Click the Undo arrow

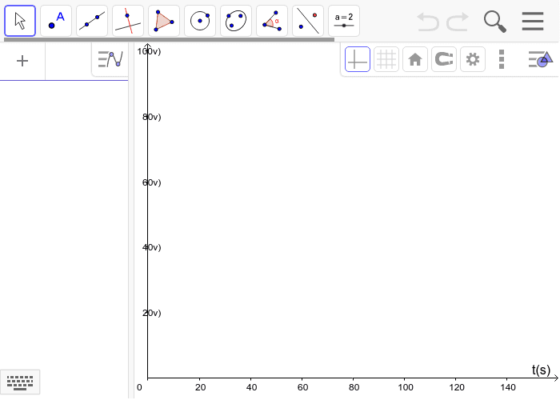click(x=428, y=22)
